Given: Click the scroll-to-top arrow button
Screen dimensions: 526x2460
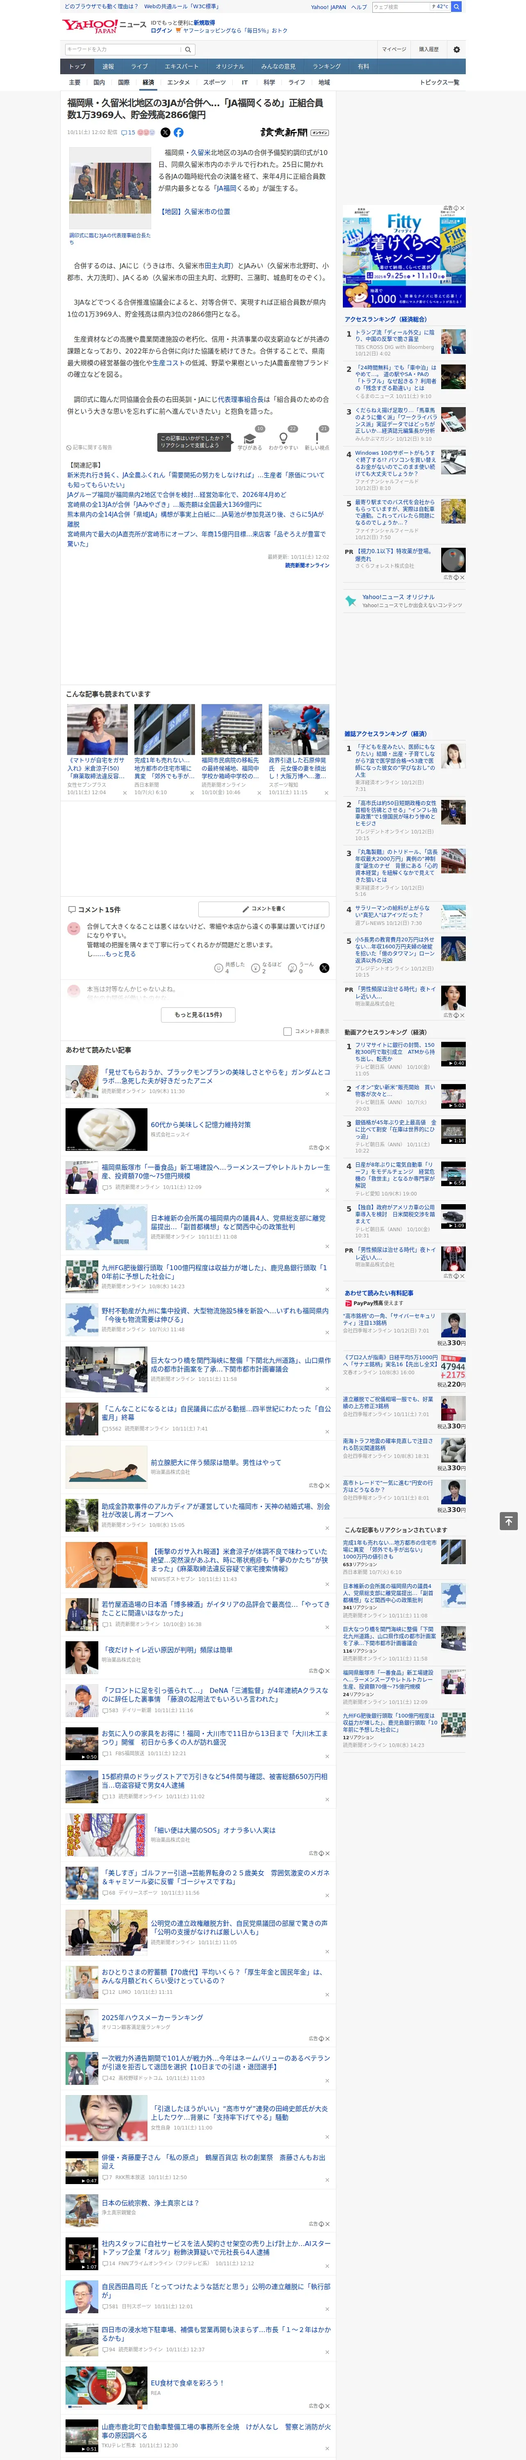Looking at the screenshot, I should coord(509,1520).
